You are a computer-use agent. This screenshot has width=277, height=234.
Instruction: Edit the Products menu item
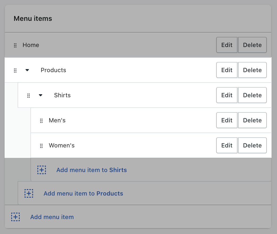pos(227,70)
